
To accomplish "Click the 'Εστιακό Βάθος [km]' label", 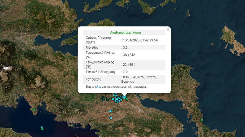I will click(100, 72).
